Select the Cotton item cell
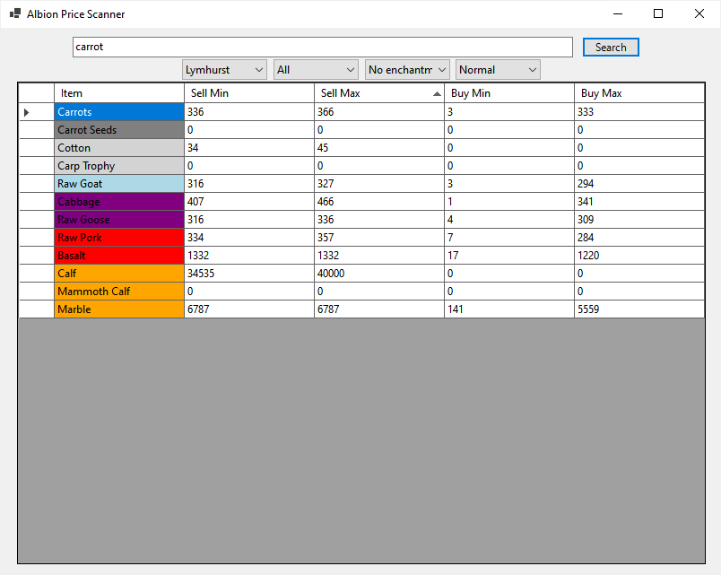 tap(119, 148)
